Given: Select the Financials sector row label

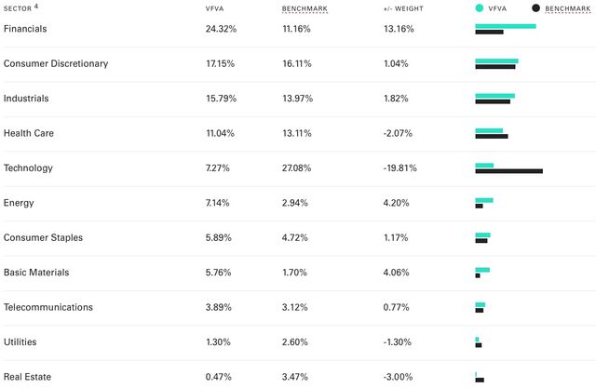Looking at the screenshot, I should point(25,29).
